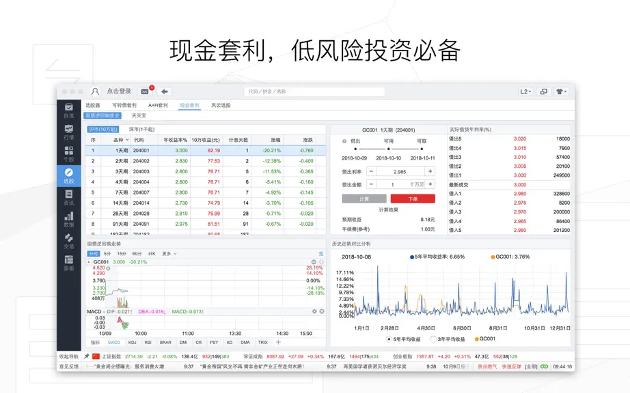Click the 意见反馈 feedback link

point(69,366)
